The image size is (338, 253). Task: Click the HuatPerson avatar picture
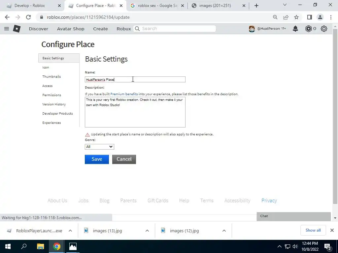[252, 29]
